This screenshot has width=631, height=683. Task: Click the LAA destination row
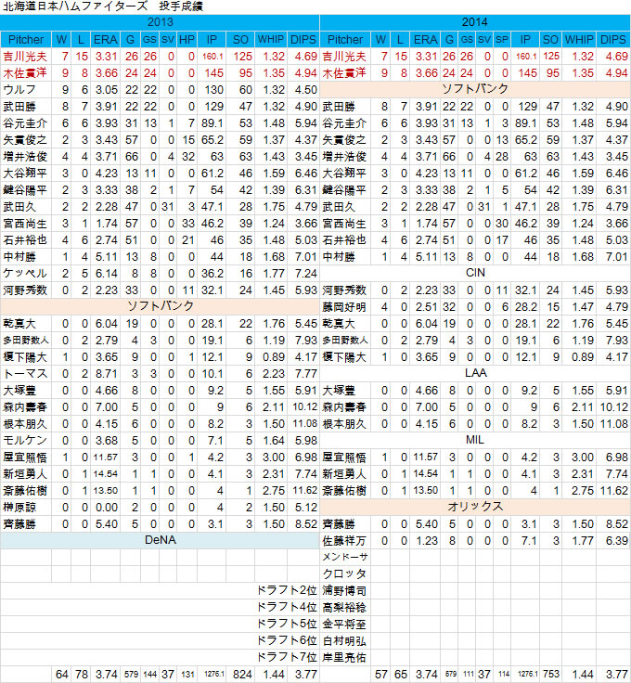tap(475, 373)
